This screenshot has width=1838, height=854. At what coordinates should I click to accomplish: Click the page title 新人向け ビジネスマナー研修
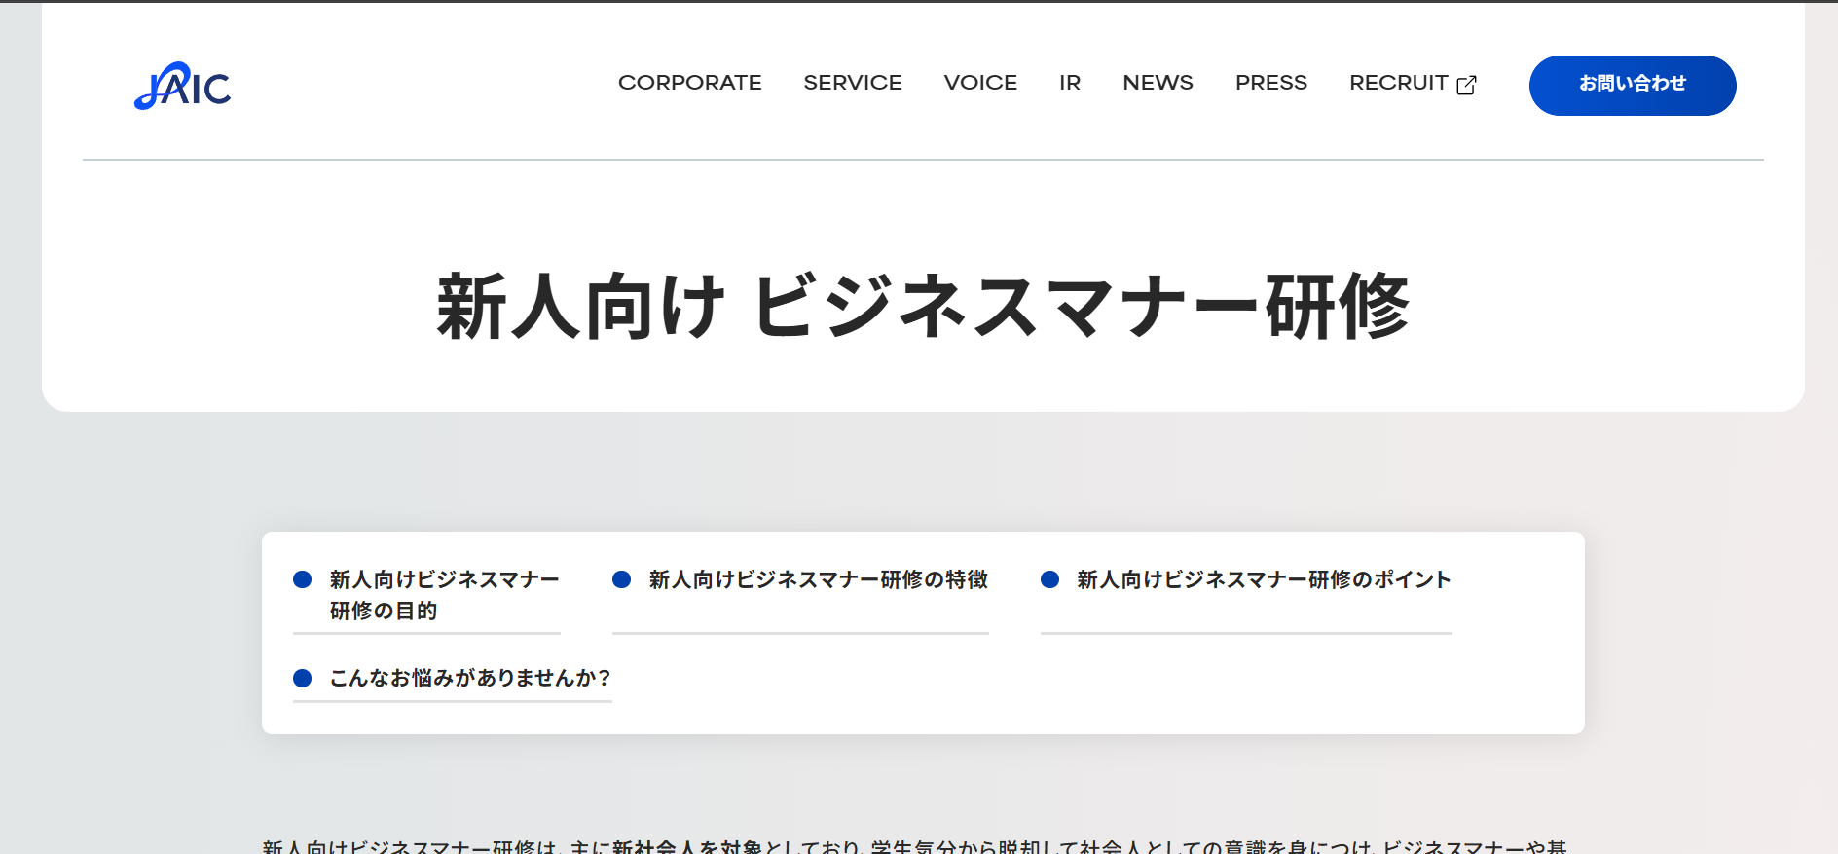tap(922, 307)
